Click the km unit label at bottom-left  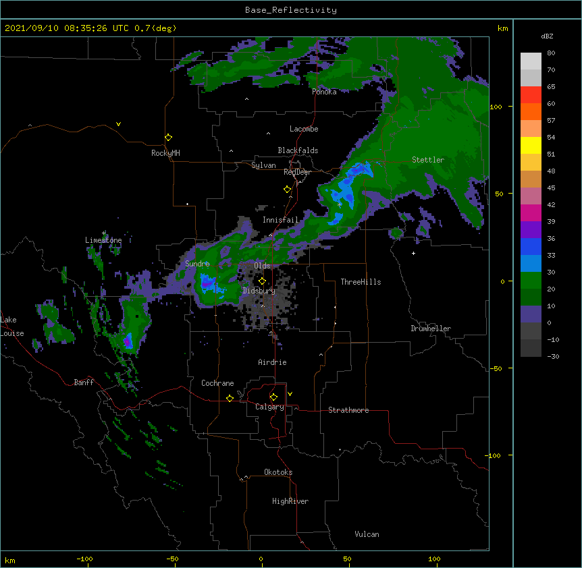pyautogui.click(x=10, y=560)
